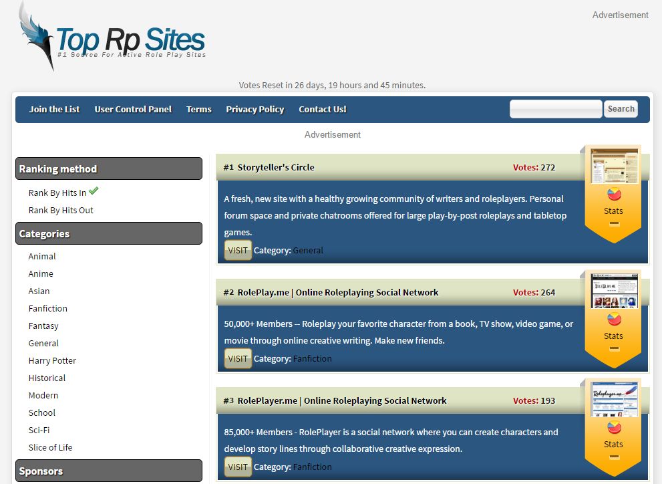Click the Sponsors panel header
This screenshot has height=484, width=662.
coord(109,471)
